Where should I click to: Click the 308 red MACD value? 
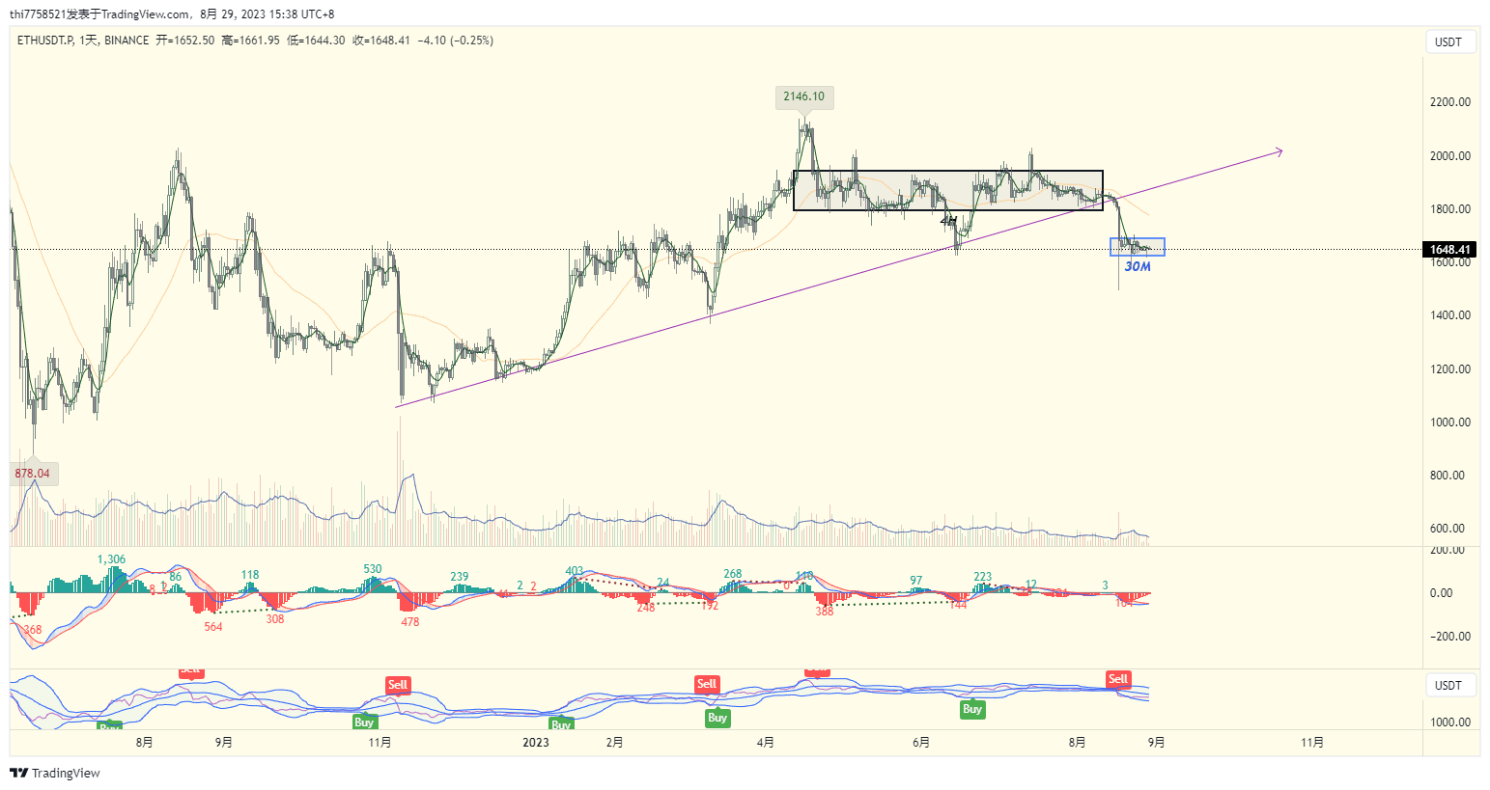tap(275, 619)
